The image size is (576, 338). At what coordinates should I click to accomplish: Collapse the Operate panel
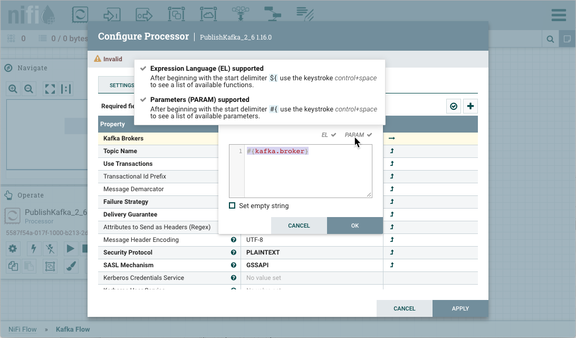(8, 195)
